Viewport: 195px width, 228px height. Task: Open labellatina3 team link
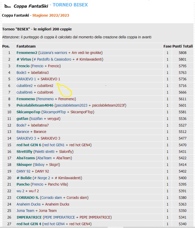(x=40, y=73)
